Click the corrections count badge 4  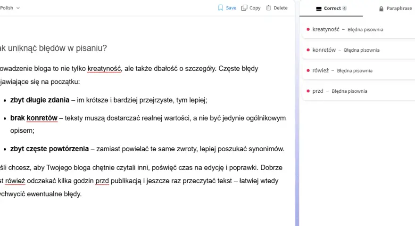tap(344, 8)
